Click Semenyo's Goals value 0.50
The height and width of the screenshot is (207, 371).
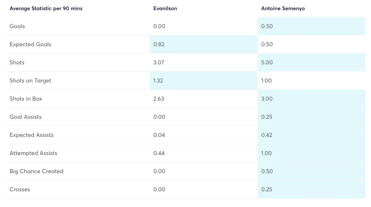point(267,26)
